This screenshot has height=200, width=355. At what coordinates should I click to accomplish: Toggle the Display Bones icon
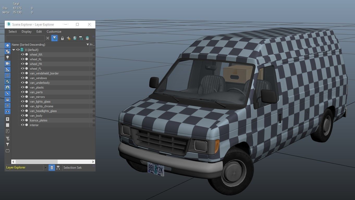8,93
